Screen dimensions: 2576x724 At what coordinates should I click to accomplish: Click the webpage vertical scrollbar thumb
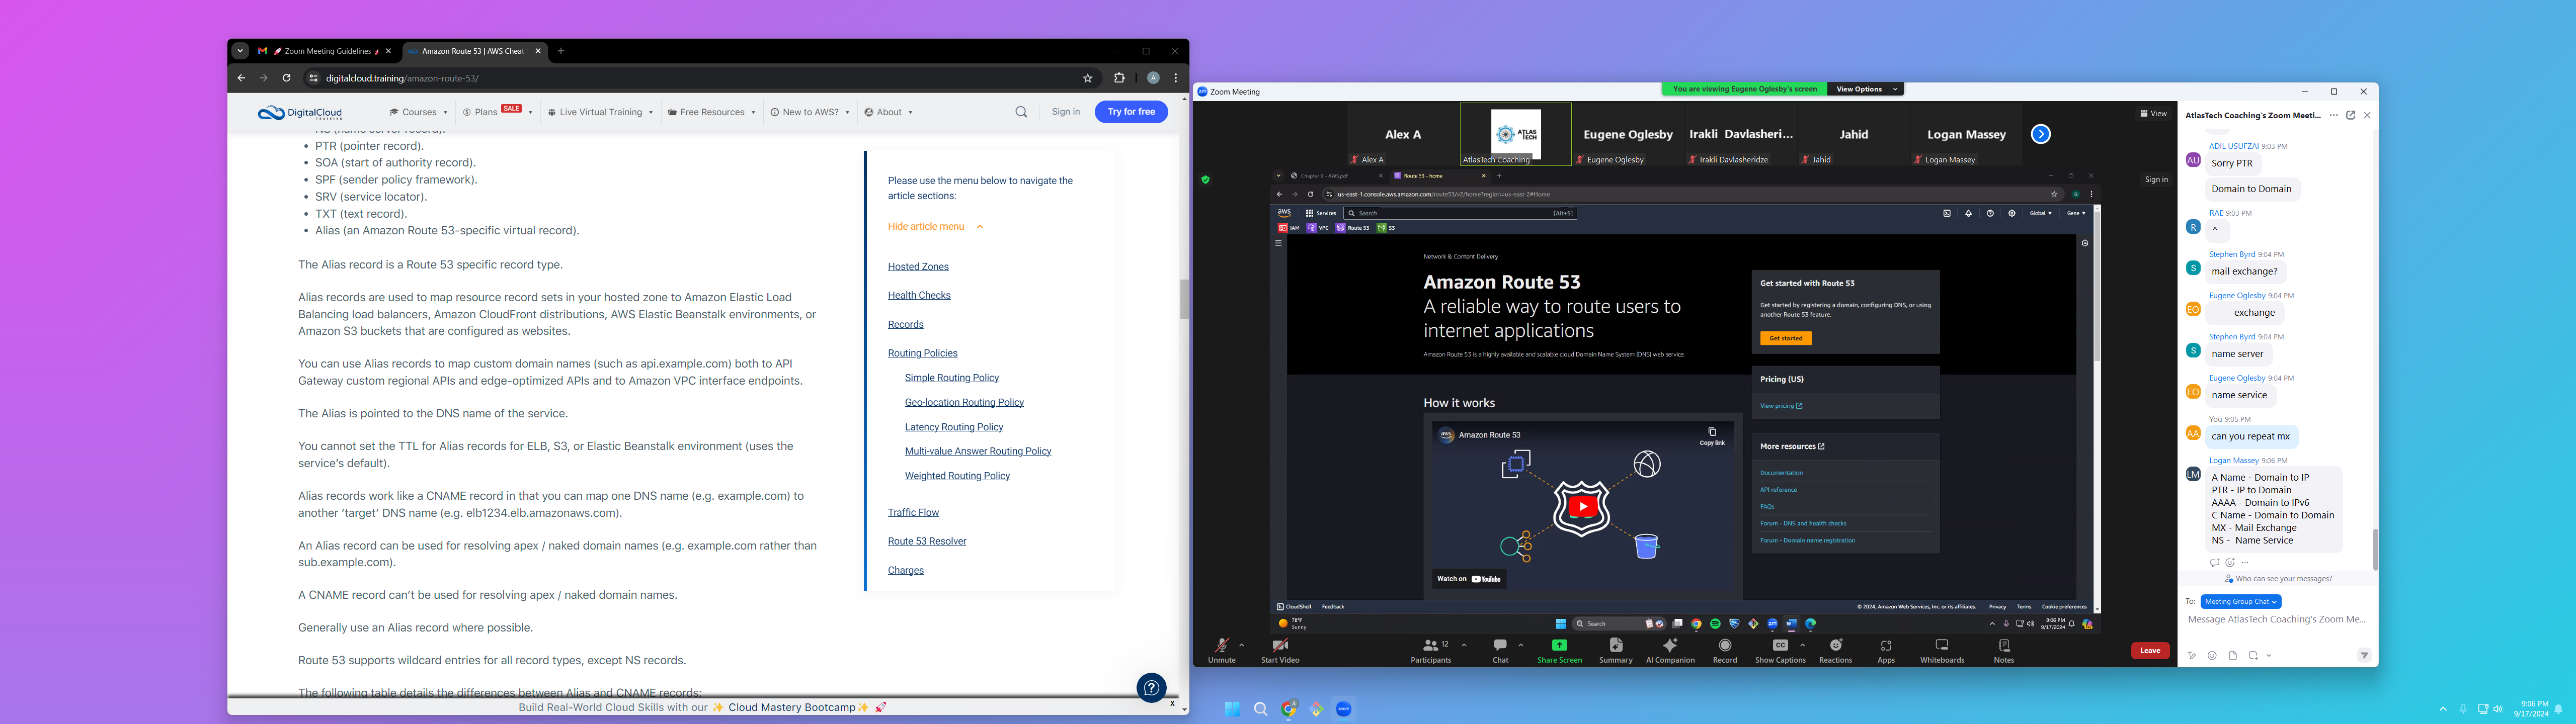1184,299
